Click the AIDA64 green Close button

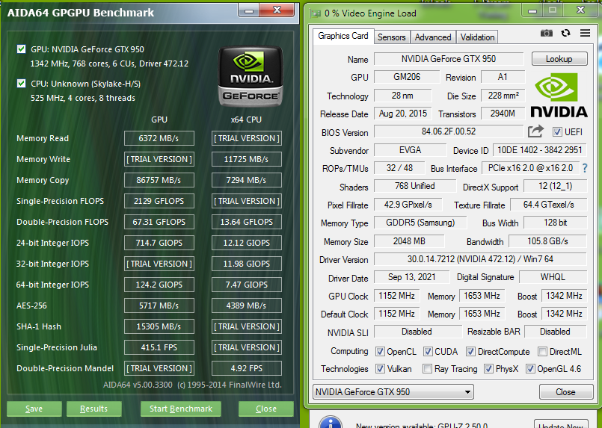click(266, 409)
